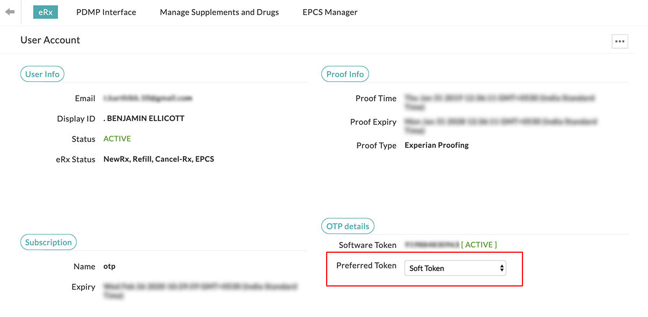Image resolution: width=648 pixels, height=317 pixels.
Task: Click the User Account page heading
Action: click(50, 40)
